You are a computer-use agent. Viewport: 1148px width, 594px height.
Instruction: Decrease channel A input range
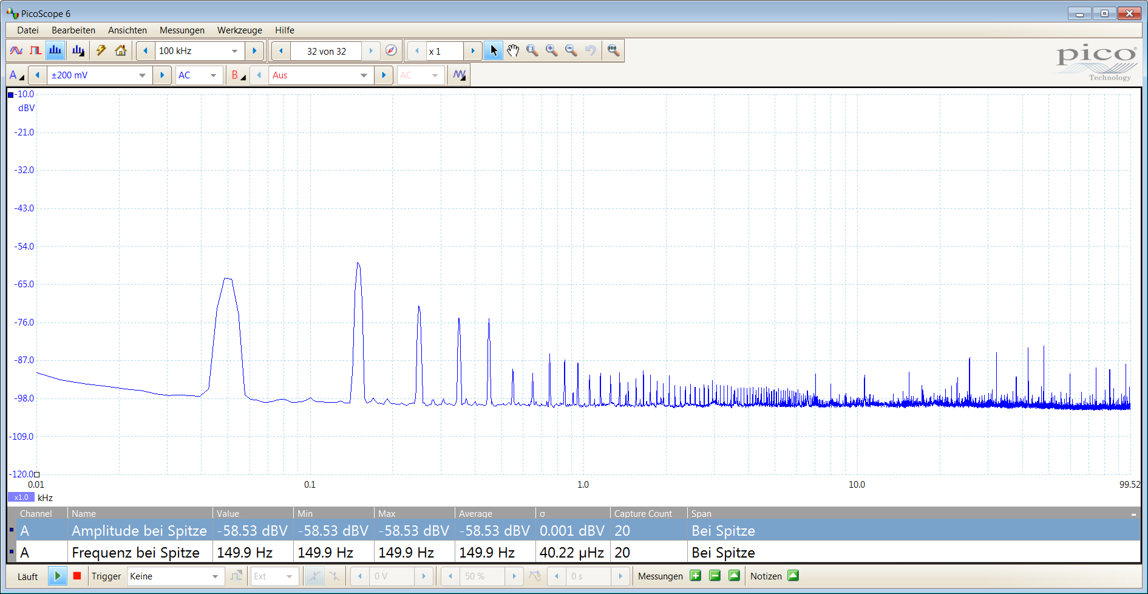(38, 75)
